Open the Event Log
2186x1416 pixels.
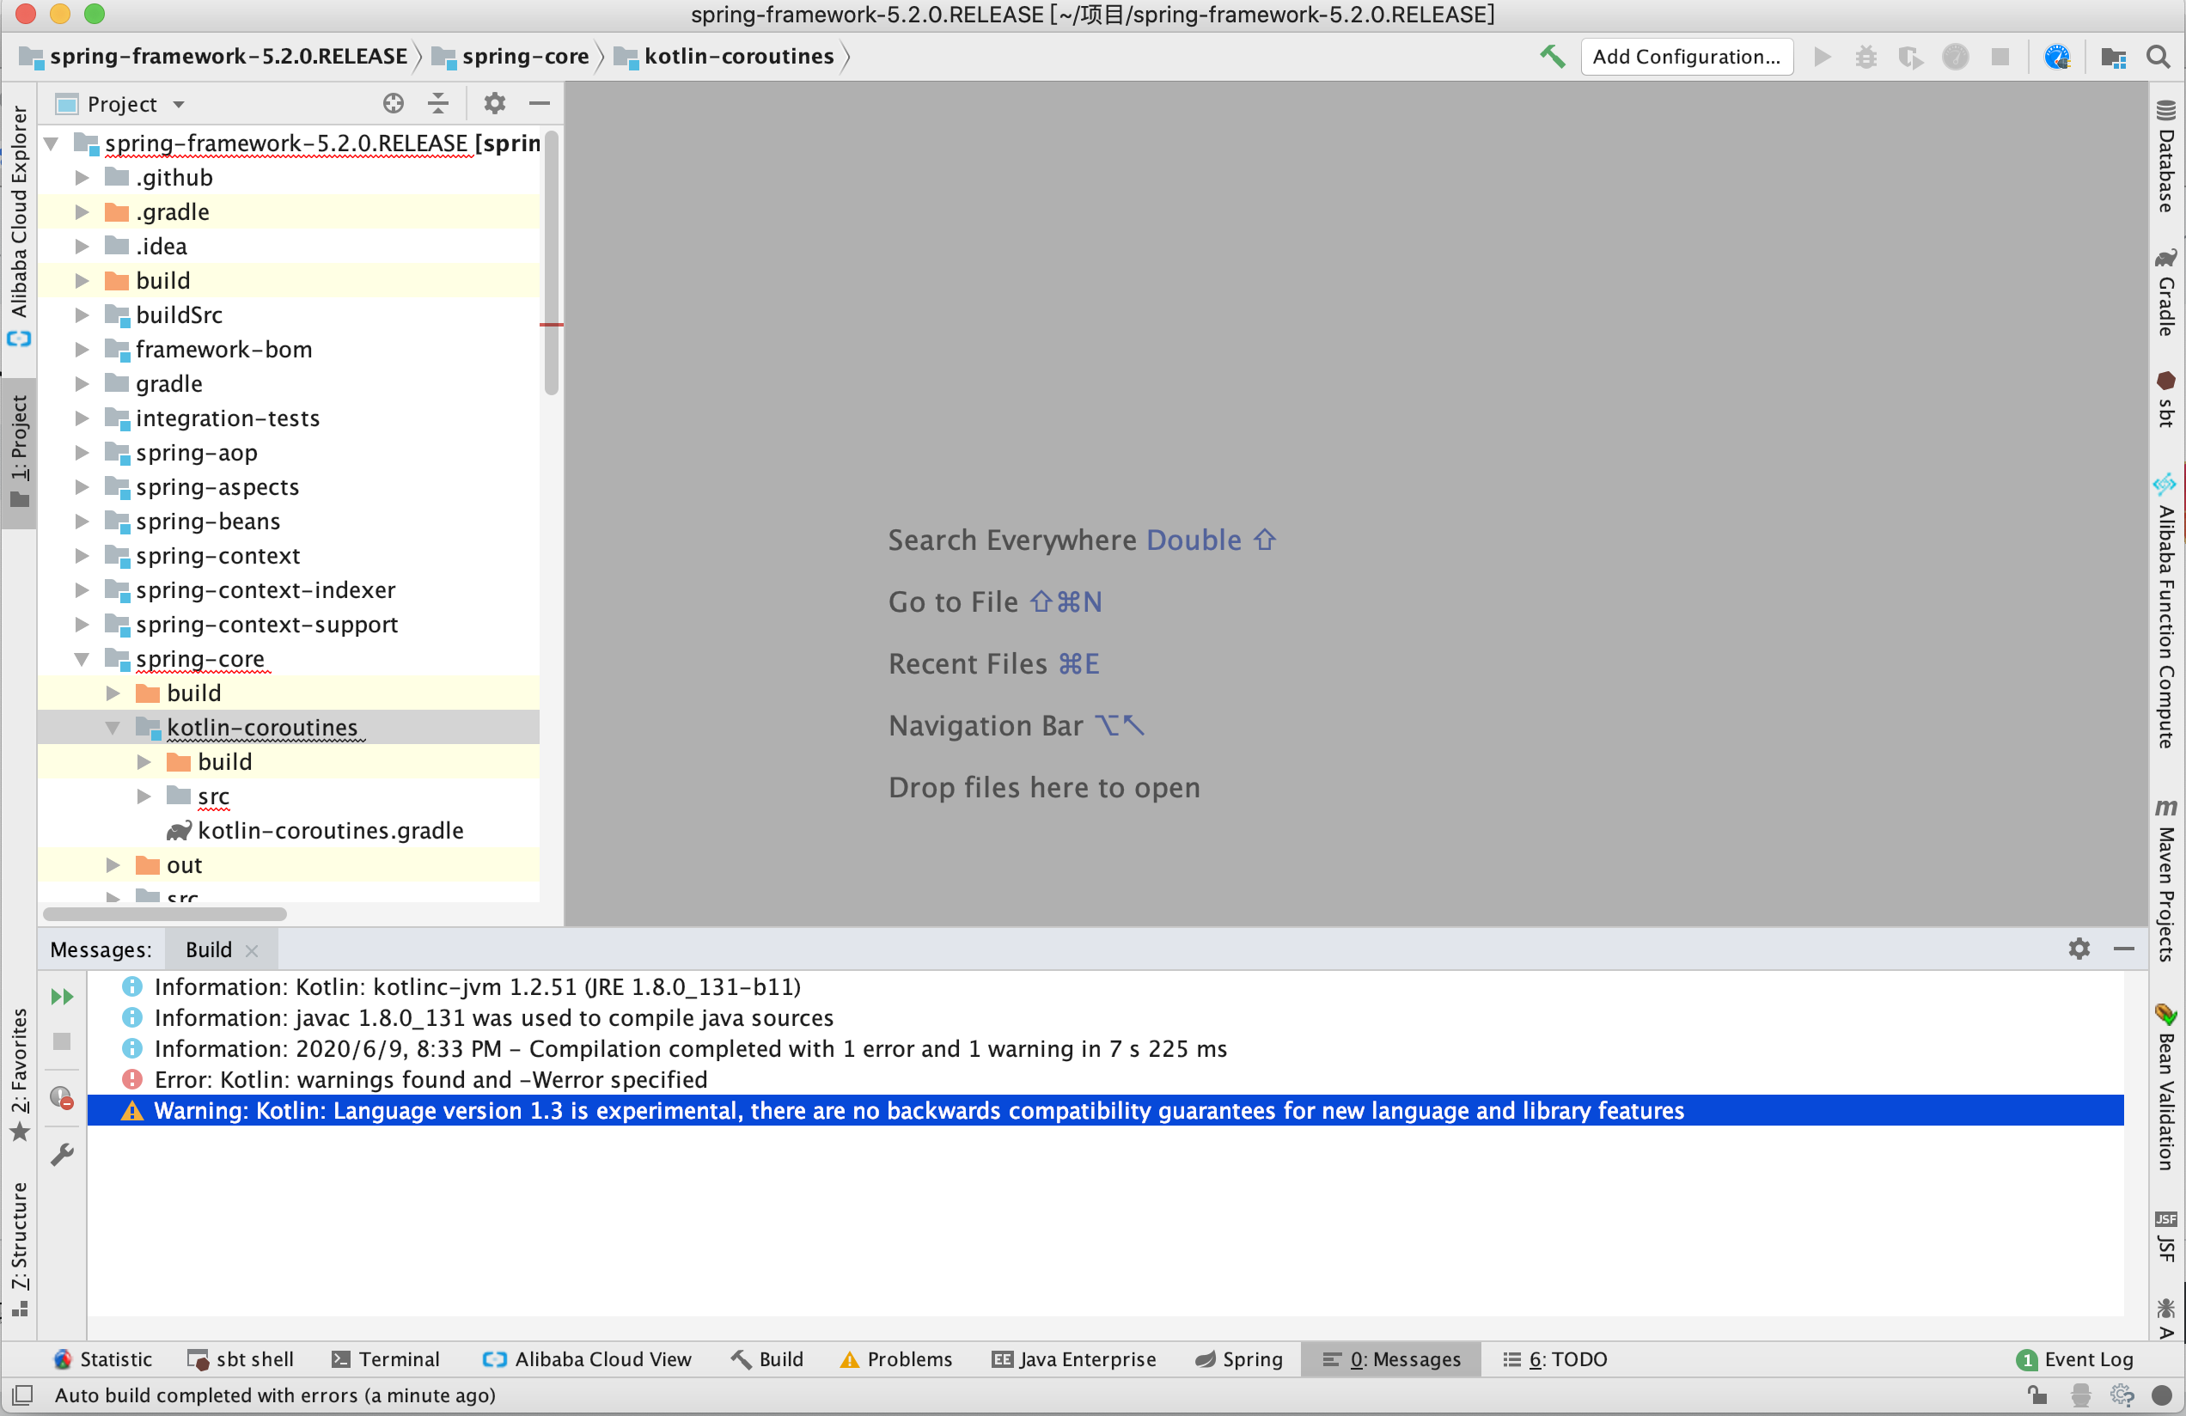(x=2074, y=1359)
